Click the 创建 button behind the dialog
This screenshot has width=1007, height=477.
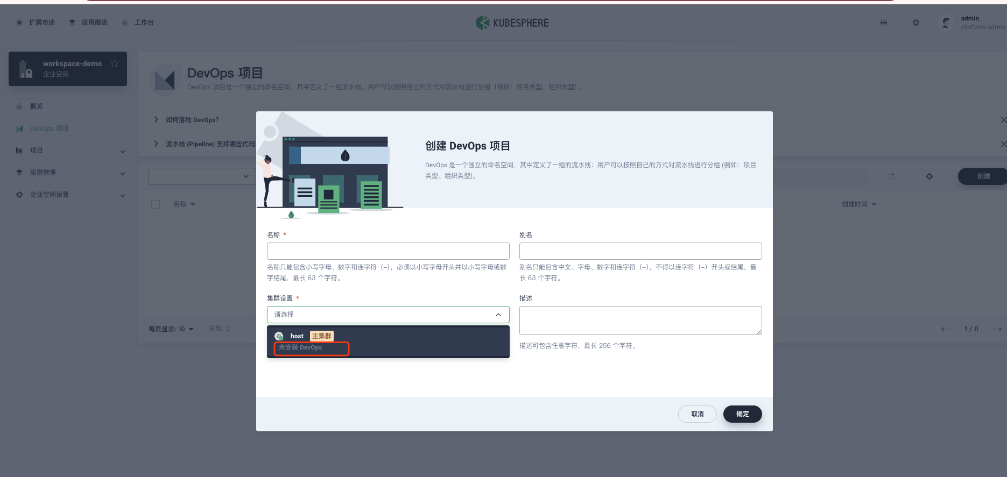[983, 176]
